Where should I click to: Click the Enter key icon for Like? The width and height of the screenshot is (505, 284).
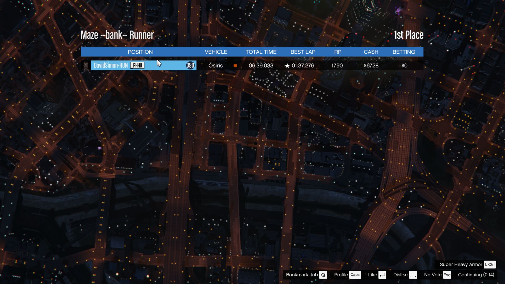pos(382,275)
